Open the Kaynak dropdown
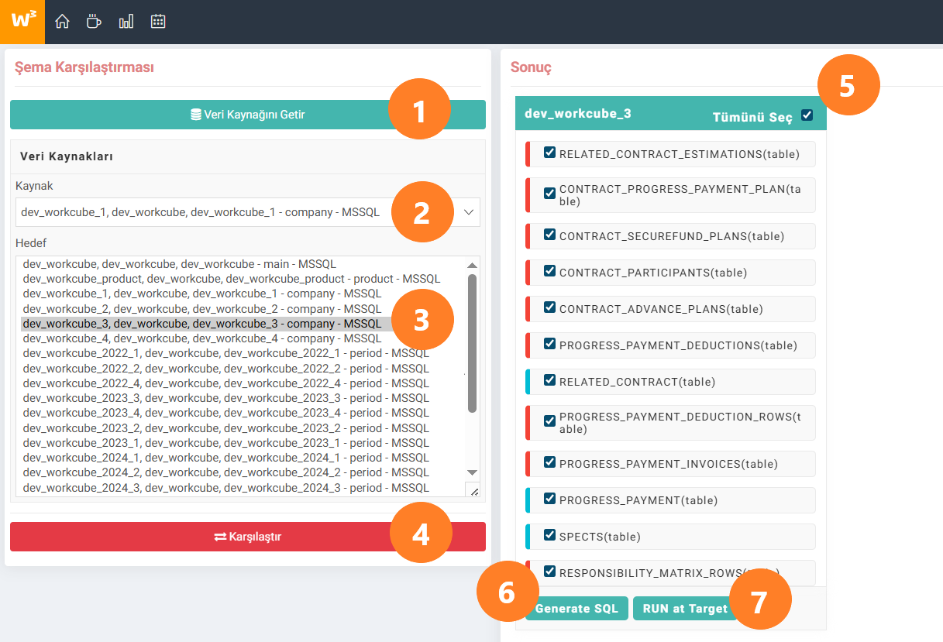 click(x=248, y=211)
